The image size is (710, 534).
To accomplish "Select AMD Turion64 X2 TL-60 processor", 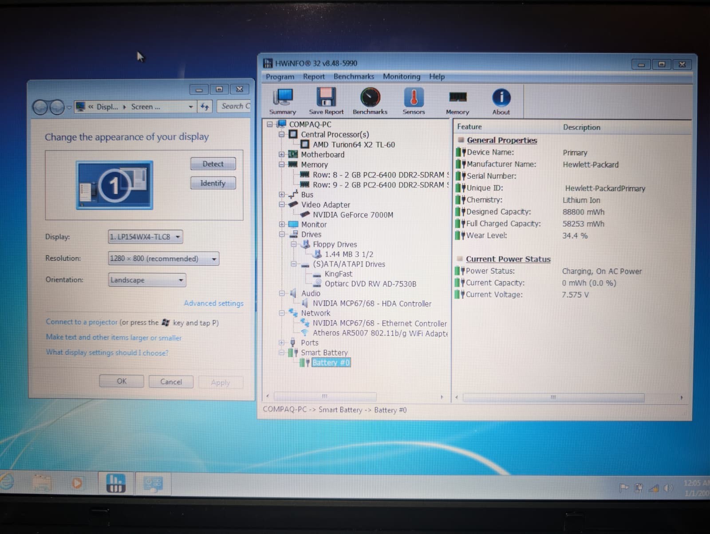I will (x=354, y=145).
